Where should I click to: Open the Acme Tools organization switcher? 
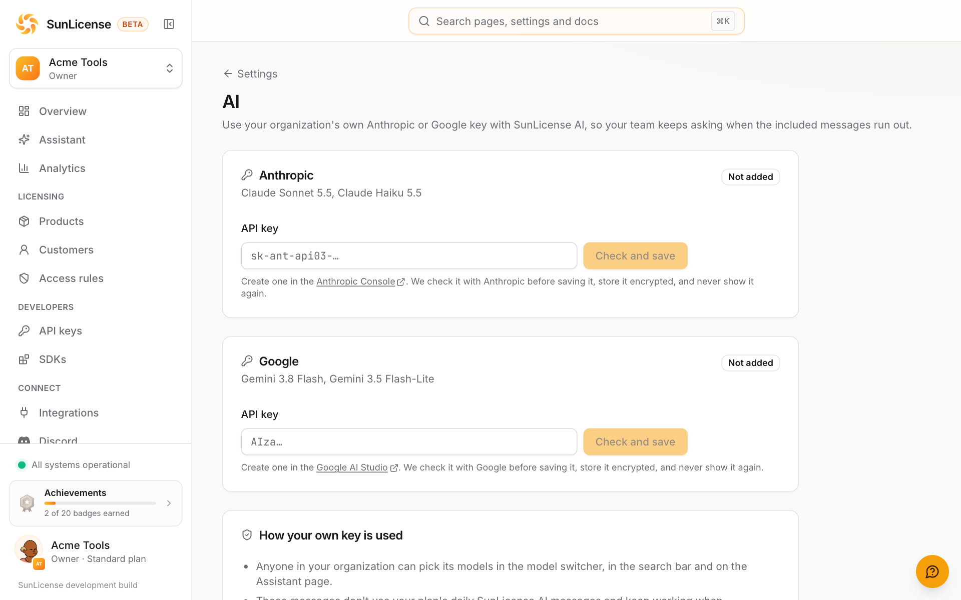pos(96,68)
